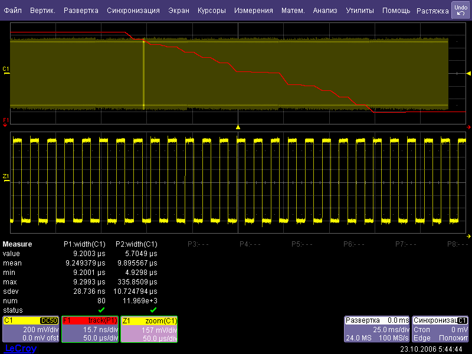
Task: Open the Измерения menu
Action: pos(253,11)
